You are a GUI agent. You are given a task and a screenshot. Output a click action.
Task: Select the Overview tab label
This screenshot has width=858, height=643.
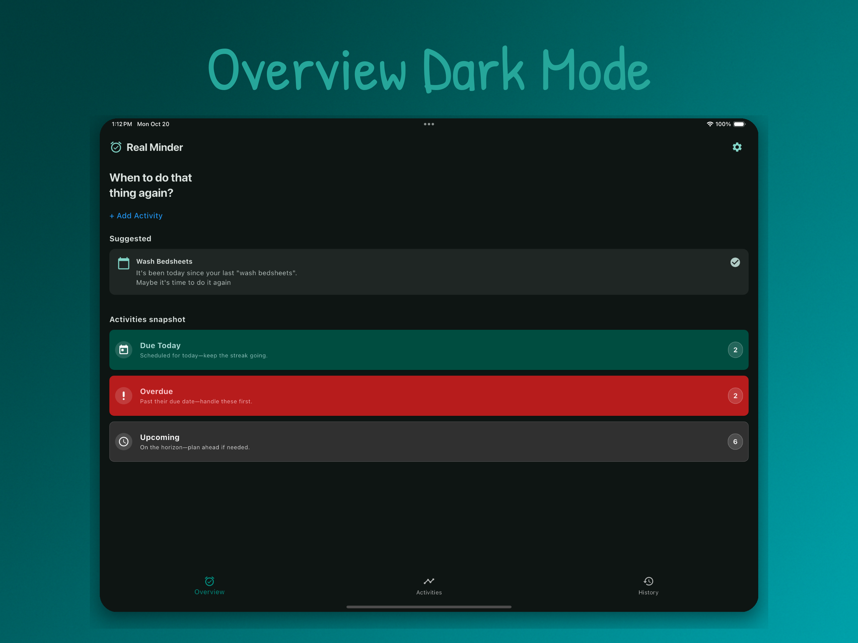point(209,592)
